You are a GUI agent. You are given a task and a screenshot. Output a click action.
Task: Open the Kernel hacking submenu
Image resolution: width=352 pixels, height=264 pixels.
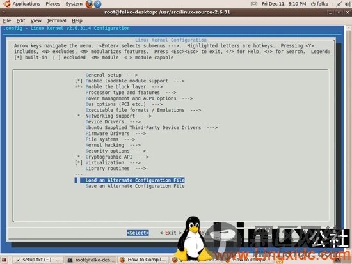point(113,145)
